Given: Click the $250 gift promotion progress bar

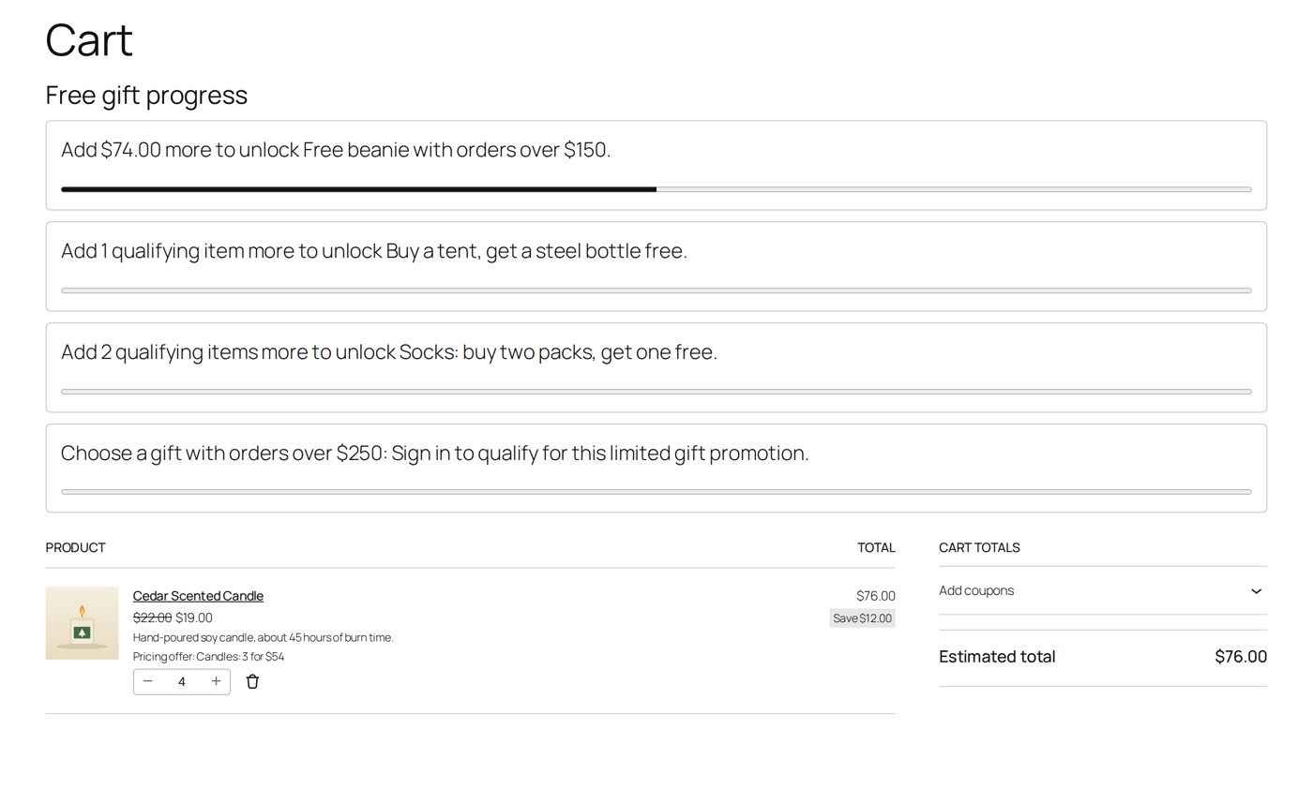Looking at the screenshot, I should (x=656, y=492).
